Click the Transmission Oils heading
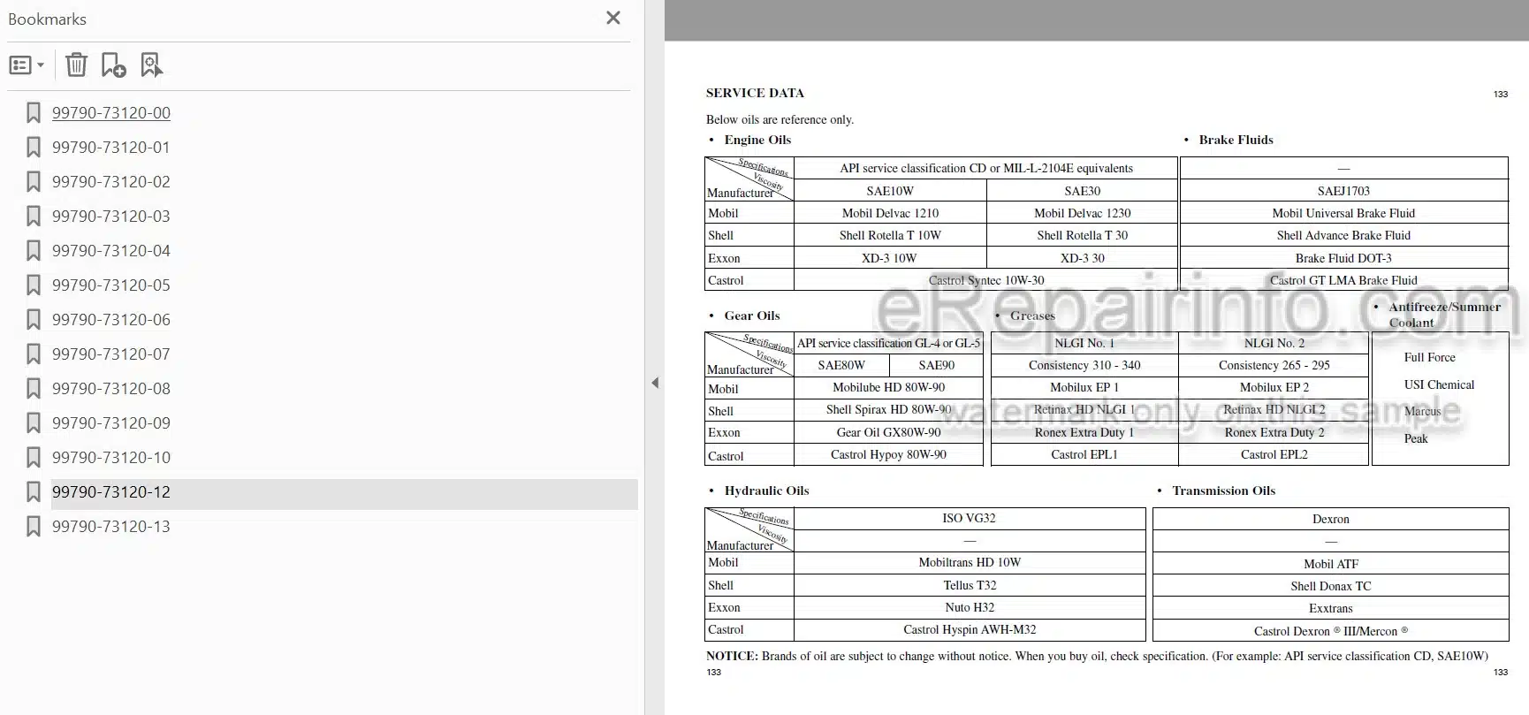This screenshot has width=1529, height=715. click(1223, 491)
